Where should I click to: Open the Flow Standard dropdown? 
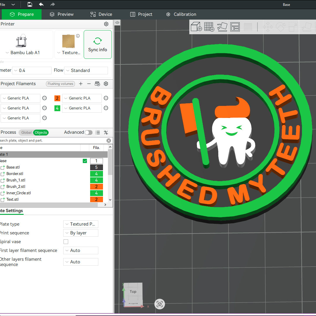86,71
